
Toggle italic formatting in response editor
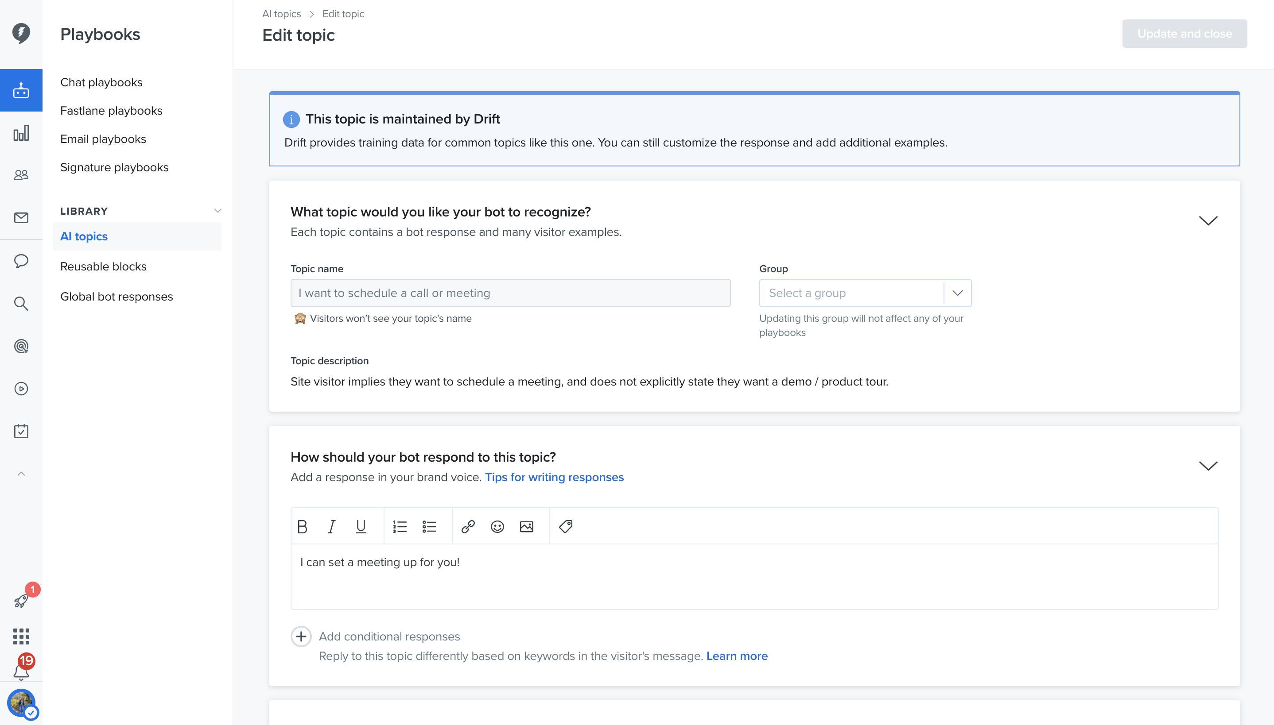331,526
